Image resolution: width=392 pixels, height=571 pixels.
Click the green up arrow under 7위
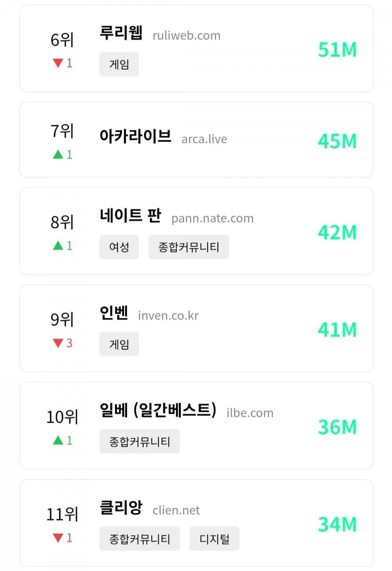58,154
